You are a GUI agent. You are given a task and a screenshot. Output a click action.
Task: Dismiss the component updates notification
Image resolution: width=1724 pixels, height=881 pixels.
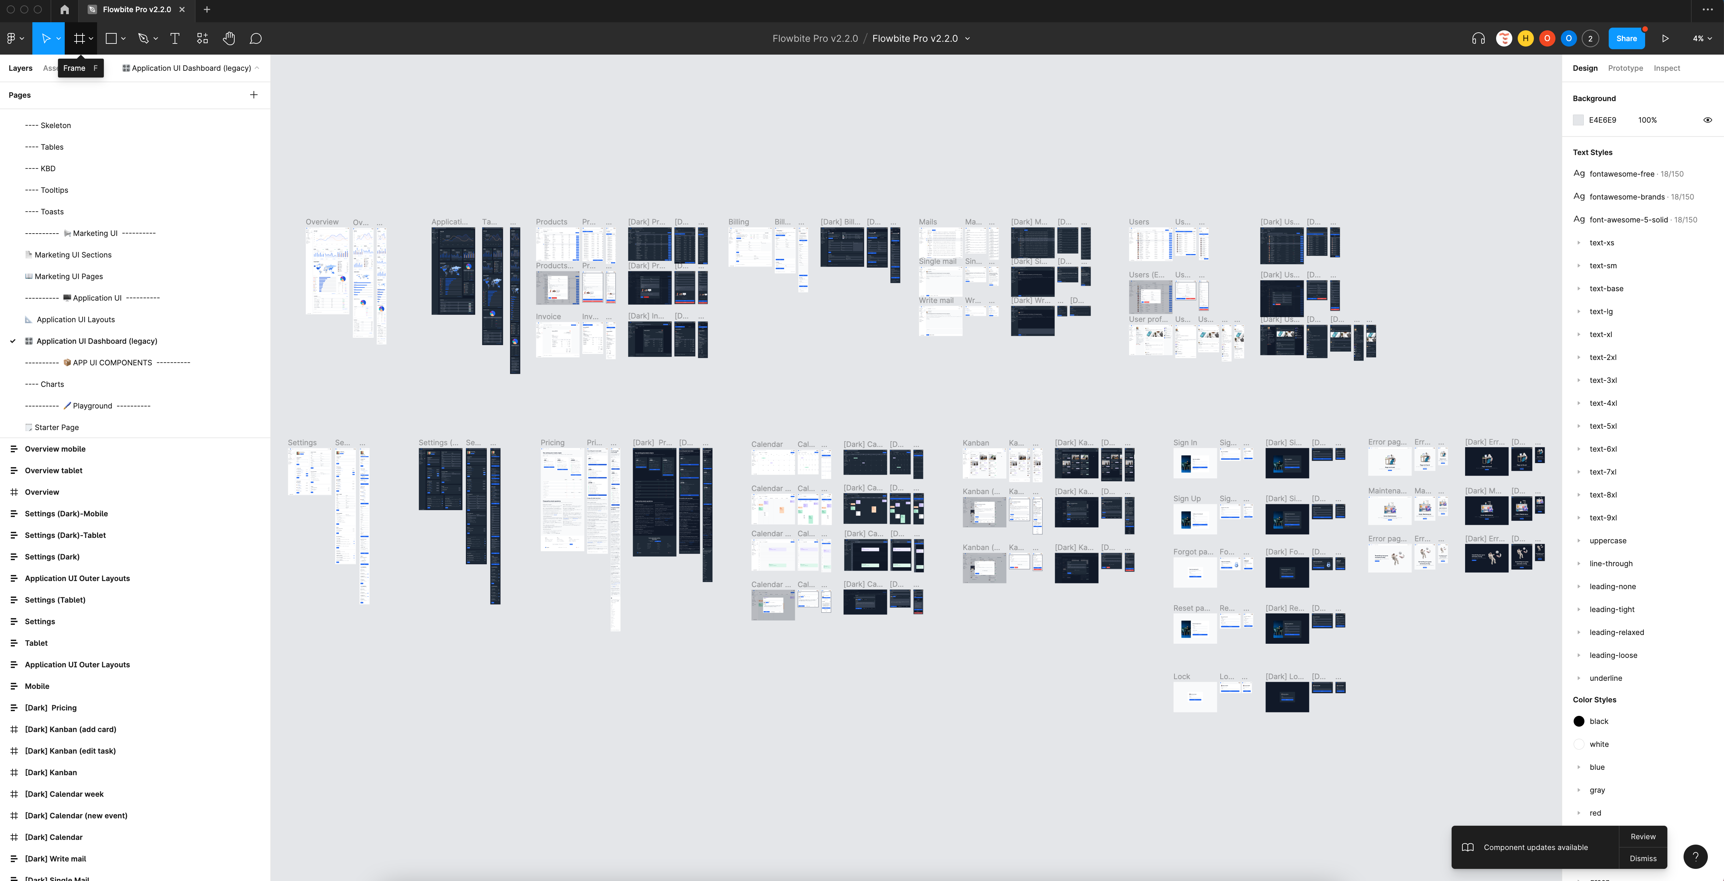1642,858
